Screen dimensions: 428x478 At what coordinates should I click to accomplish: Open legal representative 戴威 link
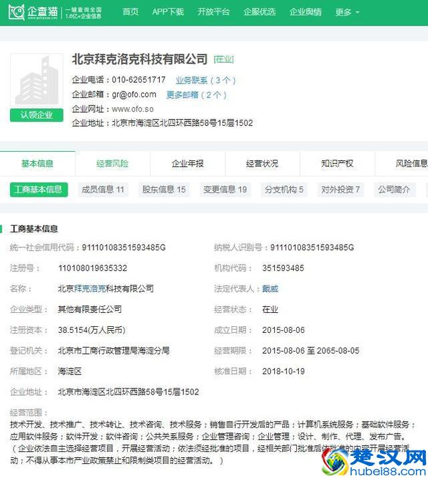(270, 288)
